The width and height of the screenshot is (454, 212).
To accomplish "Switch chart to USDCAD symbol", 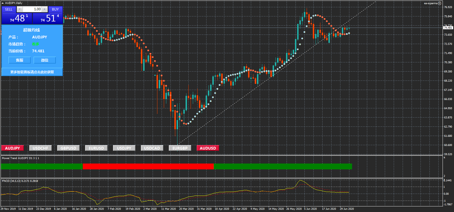I will (152, 148).
